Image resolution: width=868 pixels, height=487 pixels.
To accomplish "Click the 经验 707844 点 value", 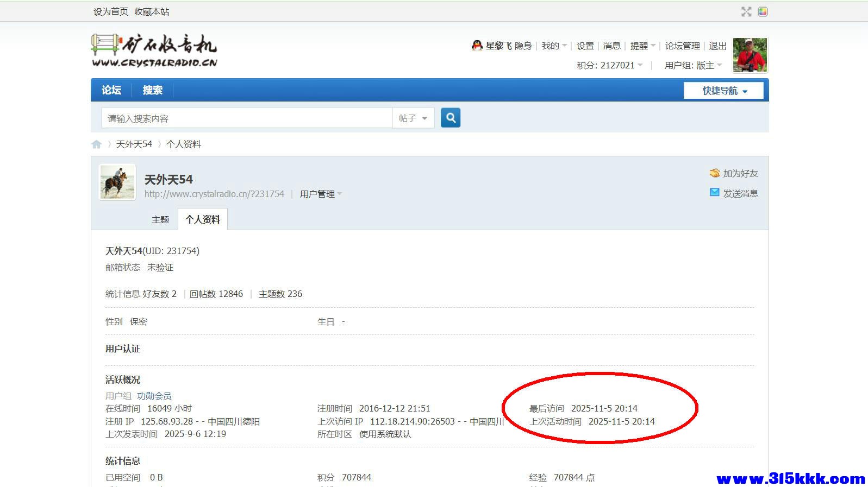I will tap(574, 477).
